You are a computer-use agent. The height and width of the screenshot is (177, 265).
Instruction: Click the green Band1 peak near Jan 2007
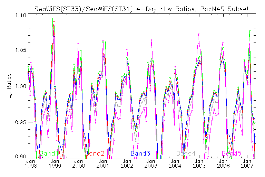[x=249, y=31]
